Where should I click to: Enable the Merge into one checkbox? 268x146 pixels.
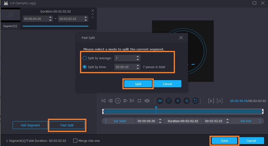pyautogui.click(x=75, y=141)
